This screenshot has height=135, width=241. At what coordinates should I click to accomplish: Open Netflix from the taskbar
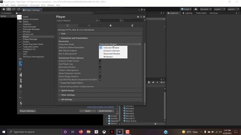pyautogui.click(x=112, y=132)
